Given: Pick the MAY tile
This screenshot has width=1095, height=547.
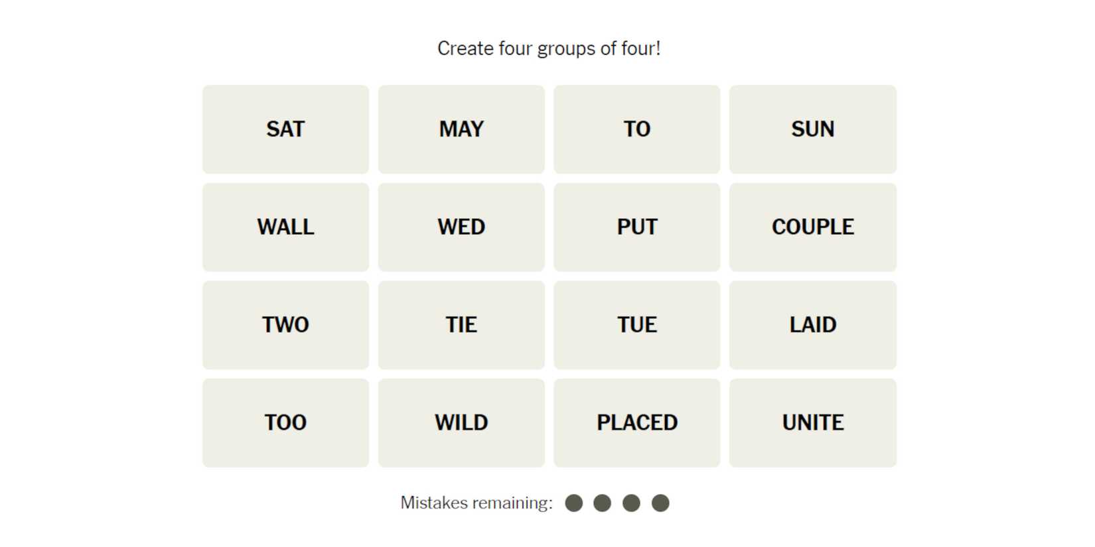Looking at the screenshot, I should 461,129.
